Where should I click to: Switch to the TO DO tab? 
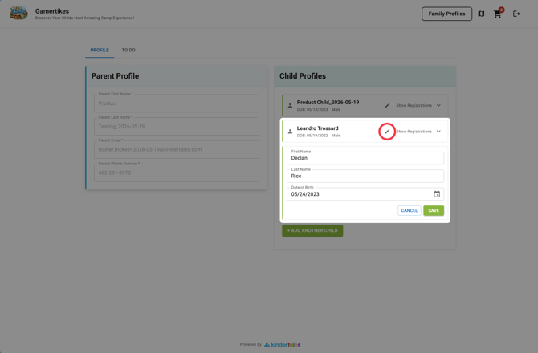tap(128, 50)
